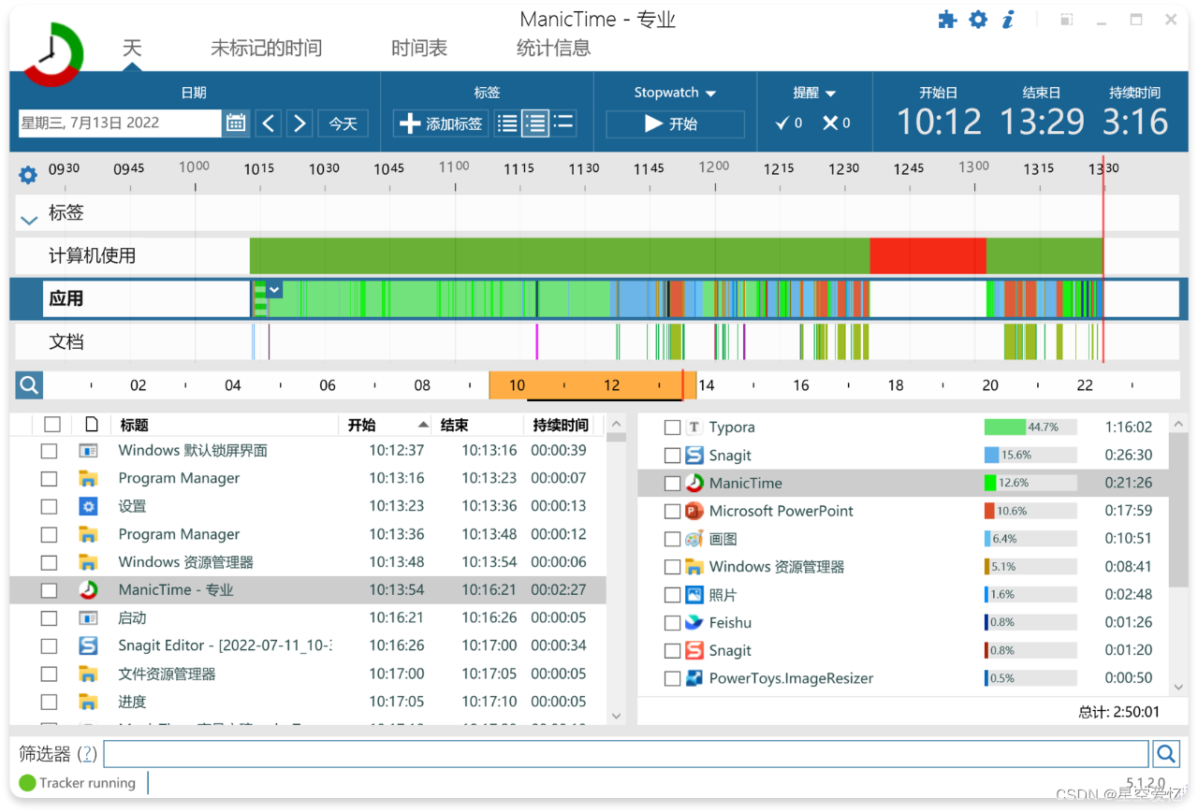This screenshot has width=1198, height=812.
Task: Check the Windows 默认锁屏界面 row checkbox
Action: click(x=49, y=451)
